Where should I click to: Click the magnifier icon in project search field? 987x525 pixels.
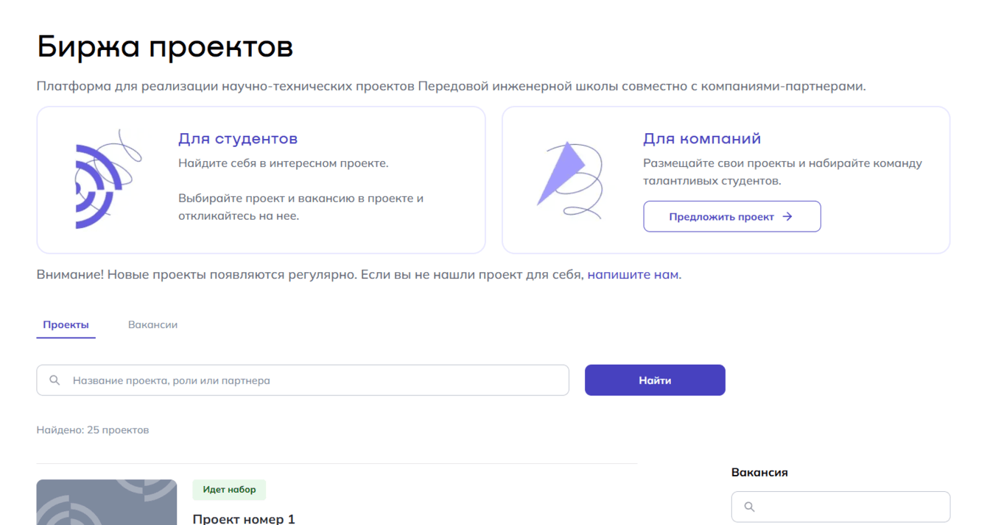(55, 380)
